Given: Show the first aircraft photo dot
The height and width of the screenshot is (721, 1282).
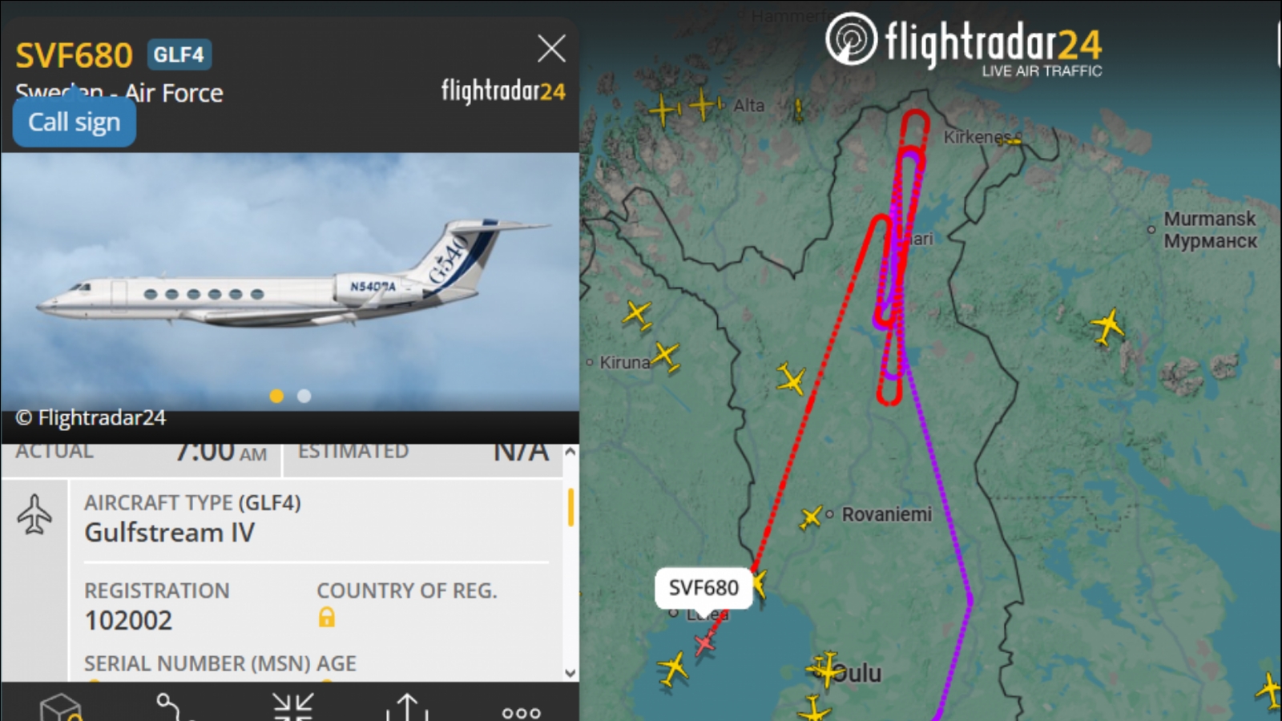Looking at the screenshot, I should (x=276, y=396).
